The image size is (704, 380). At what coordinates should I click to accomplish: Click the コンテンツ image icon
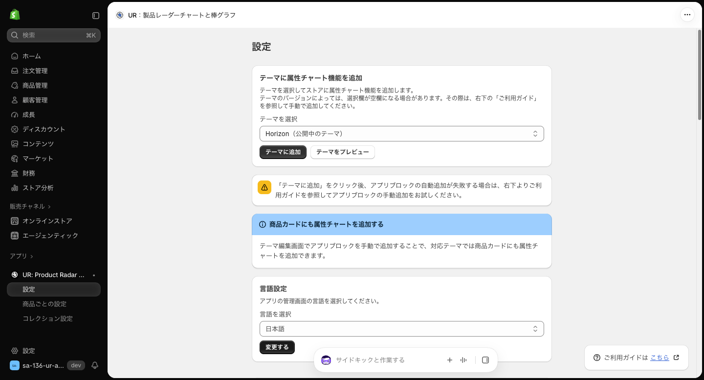coord(15,144)
